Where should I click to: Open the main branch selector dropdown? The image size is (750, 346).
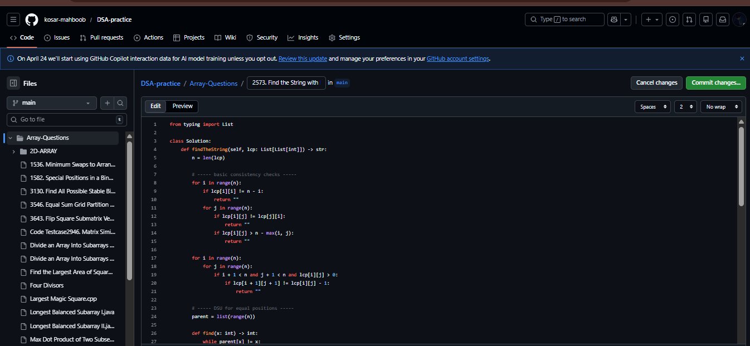pyautogui.click(x=52, y=103)
